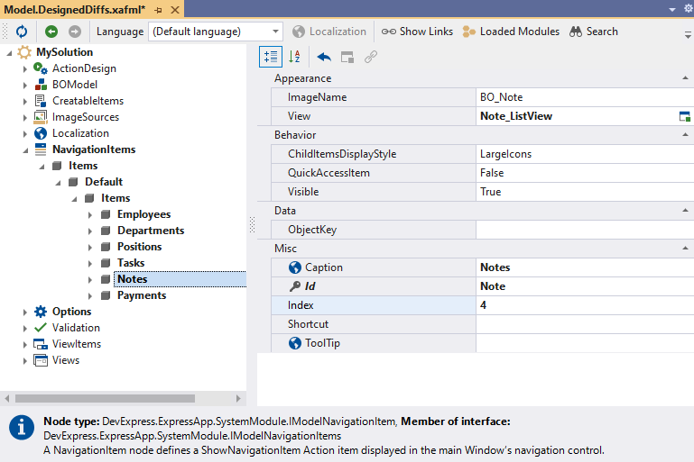Click the View property navigate icon
This screenshot has width=694, height=462.
click(x=684, y=116)
